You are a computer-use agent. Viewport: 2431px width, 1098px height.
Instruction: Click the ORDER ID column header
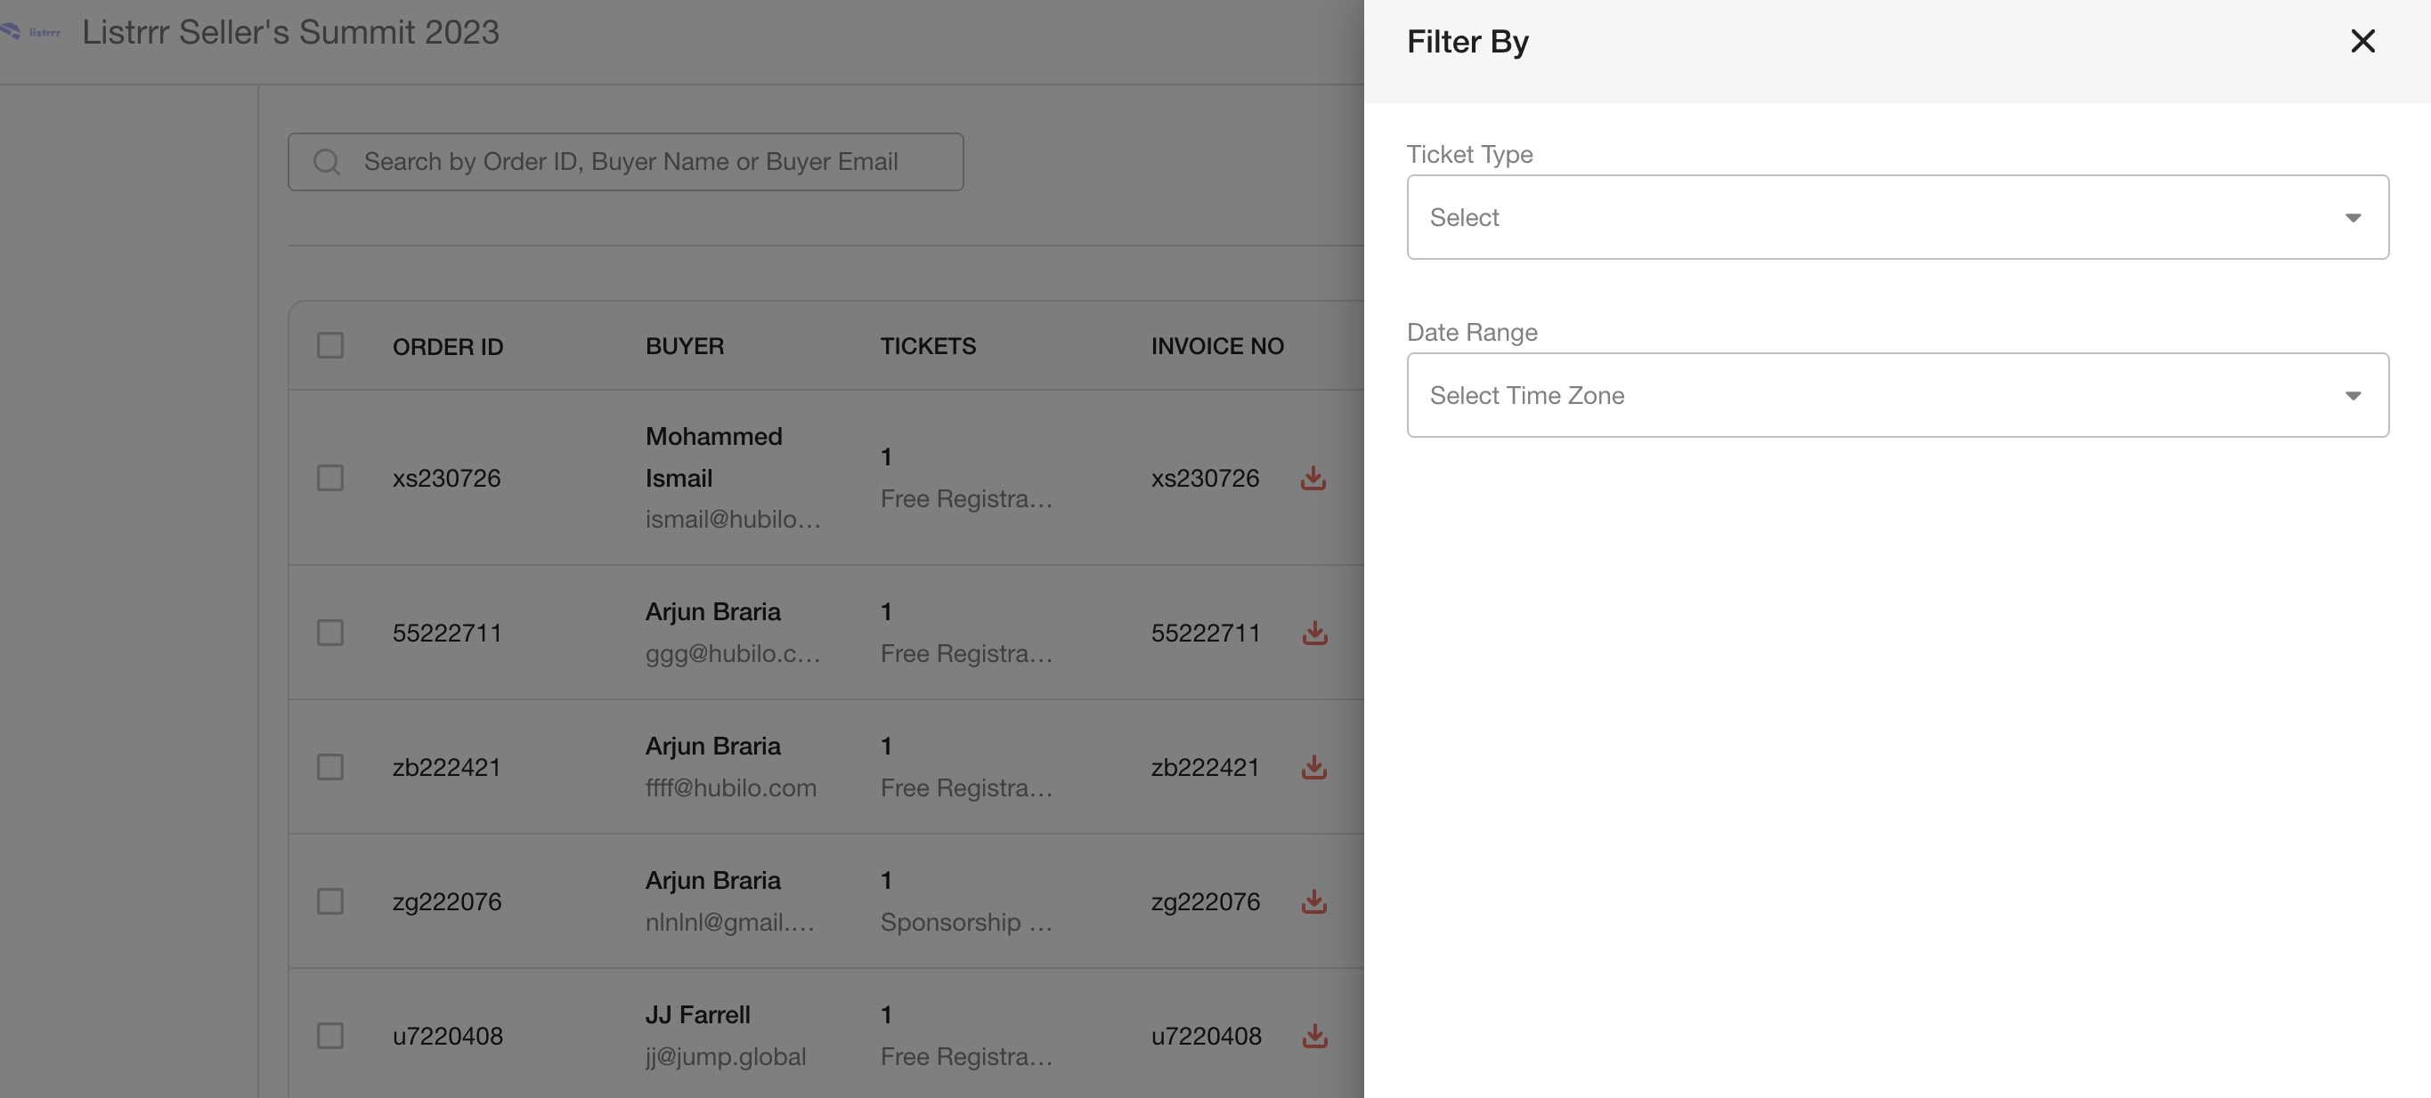coord(448,346)
